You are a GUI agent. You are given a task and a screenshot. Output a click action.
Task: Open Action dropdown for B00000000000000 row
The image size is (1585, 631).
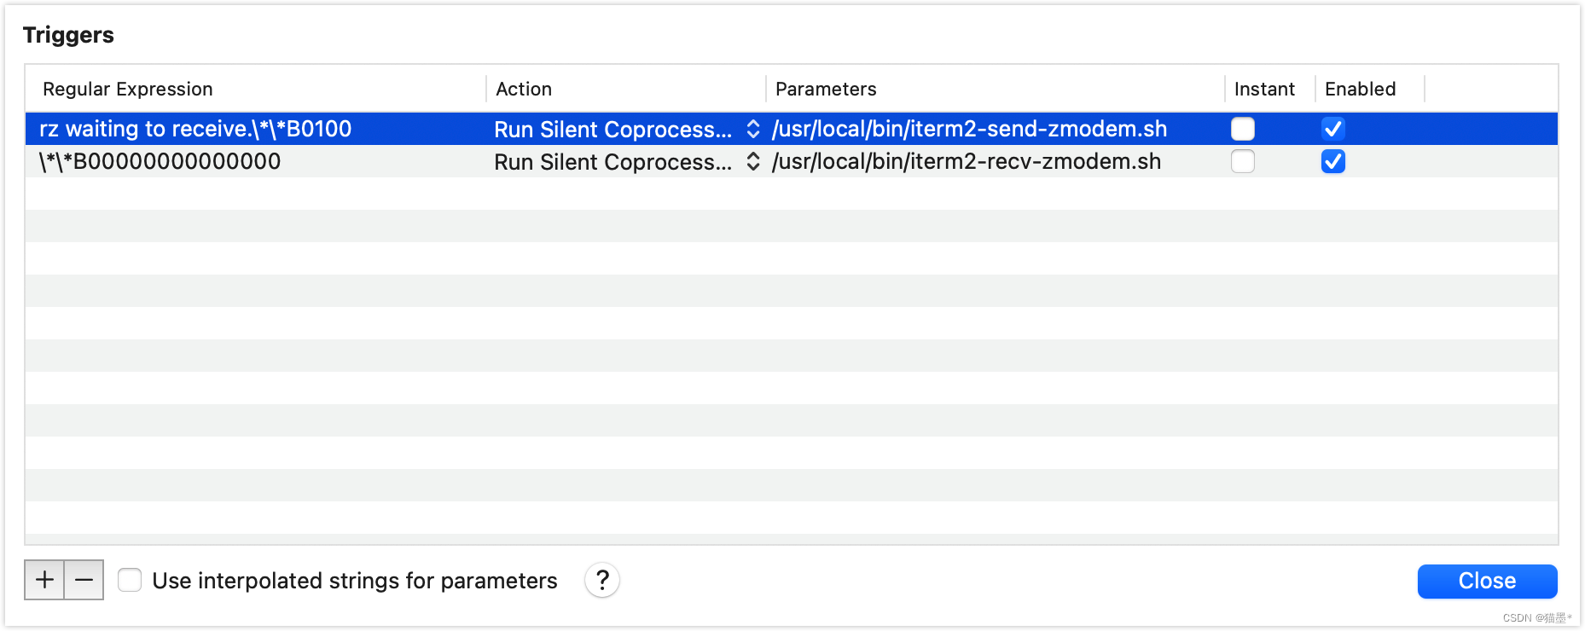[x=626, y=161]
